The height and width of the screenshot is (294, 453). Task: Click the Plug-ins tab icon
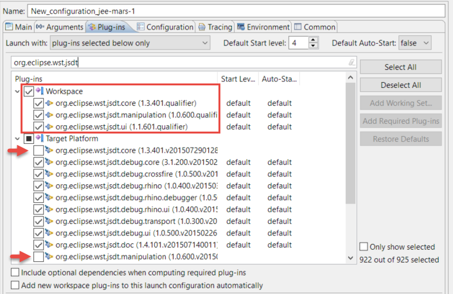click(x=92, y=27)
